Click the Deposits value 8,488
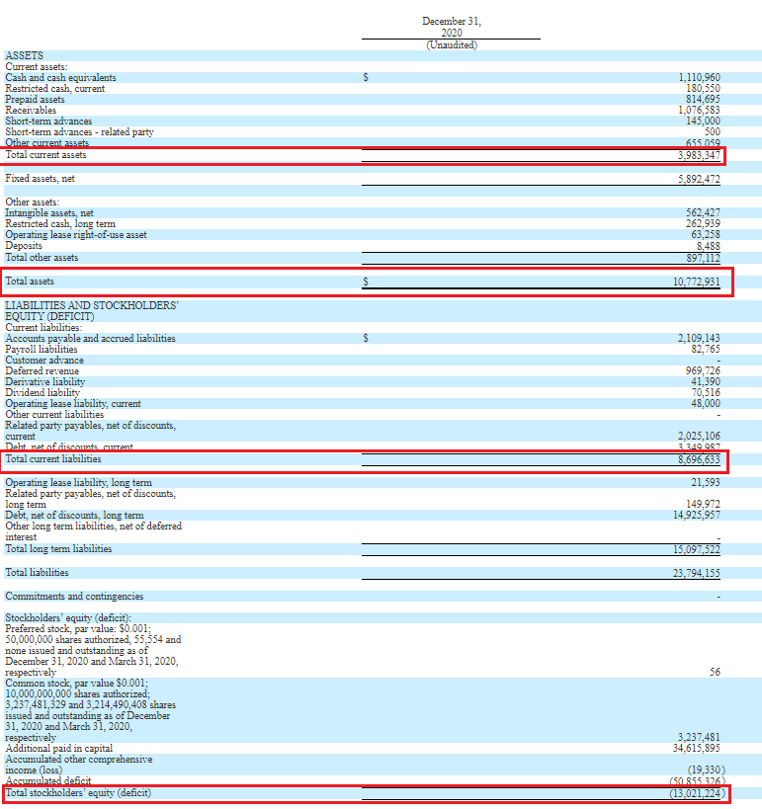This screenshot has width=762, height=809. click(708, 246)
